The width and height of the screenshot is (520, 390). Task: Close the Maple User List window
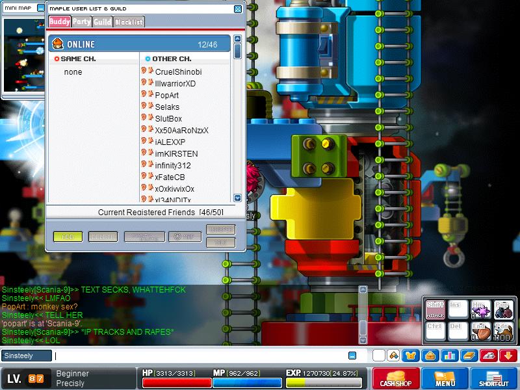238,9
